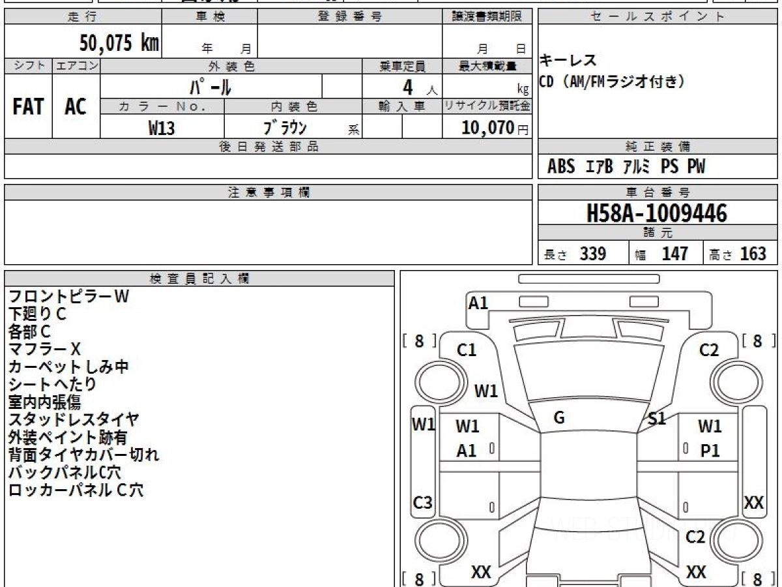Click the シートへたり note line
Viewport: 782px width, 587px height.
coord(53,385)
